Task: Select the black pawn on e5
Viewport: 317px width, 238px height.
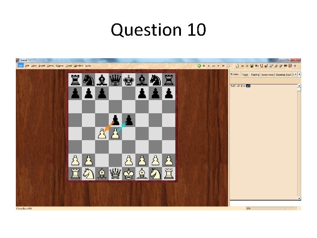Action: click(x=129, y=120)
